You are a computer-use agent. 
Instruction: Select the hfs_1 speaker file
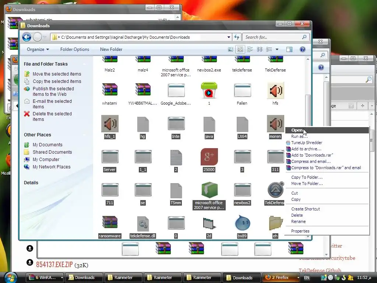(x=110, y=123)
